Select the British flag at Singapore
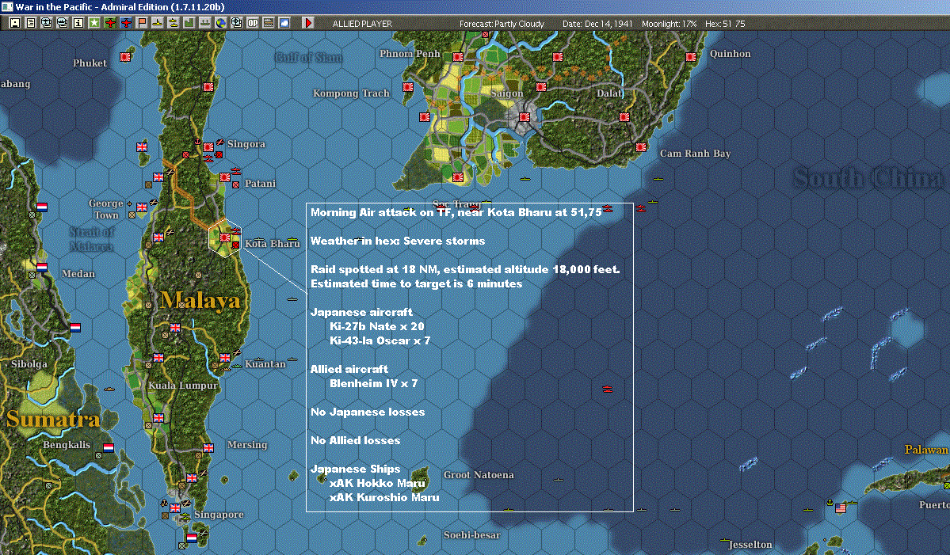The width and height of the screenshot is (950, 555). click(x=175, y=507)
